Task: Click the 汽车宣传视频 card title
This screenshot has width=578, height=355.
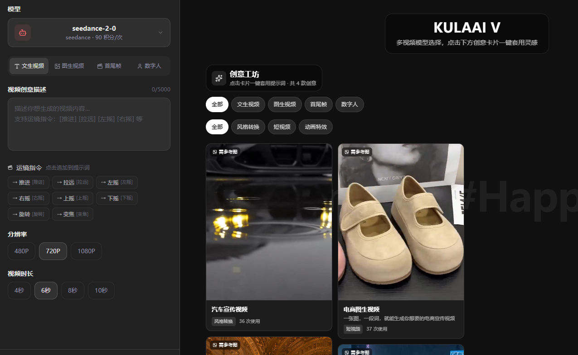Action: (229, 310)
